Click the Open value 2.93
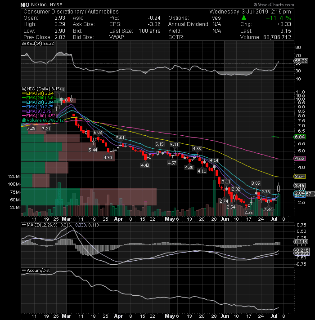The width and height of the screenshot is (315, 320). 60,18
